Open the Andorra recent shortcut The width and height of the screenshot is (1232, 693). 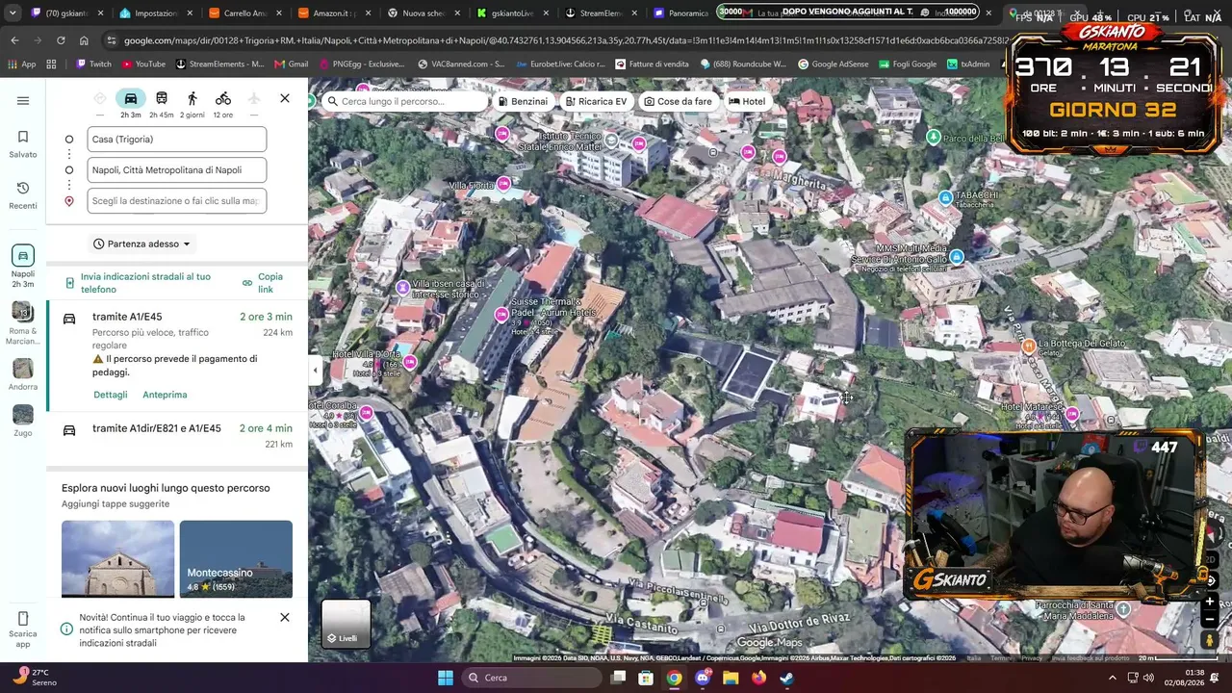coord(23,374)
